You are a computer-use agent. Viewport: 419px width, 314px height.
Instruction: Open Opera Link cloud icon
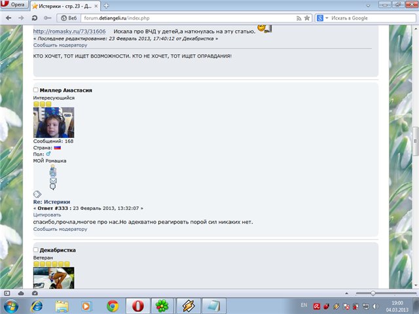(21, 293)
